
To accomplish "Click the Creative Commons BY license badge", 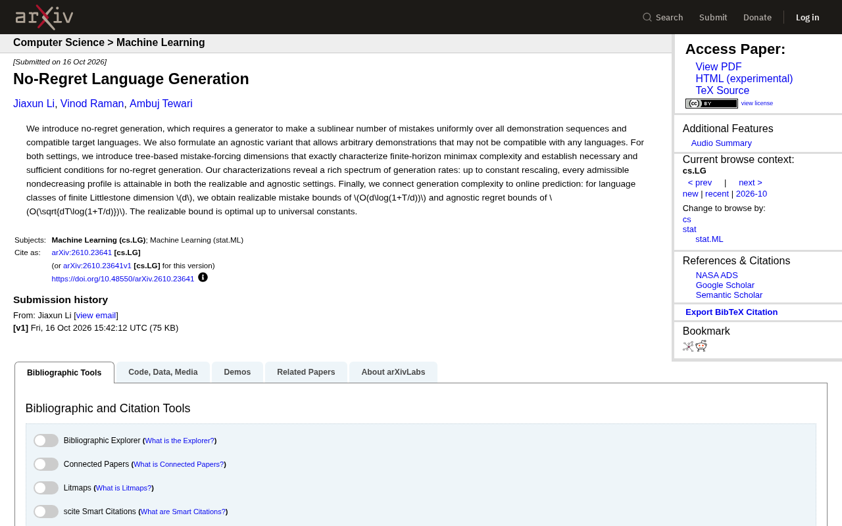I will 712,103.
